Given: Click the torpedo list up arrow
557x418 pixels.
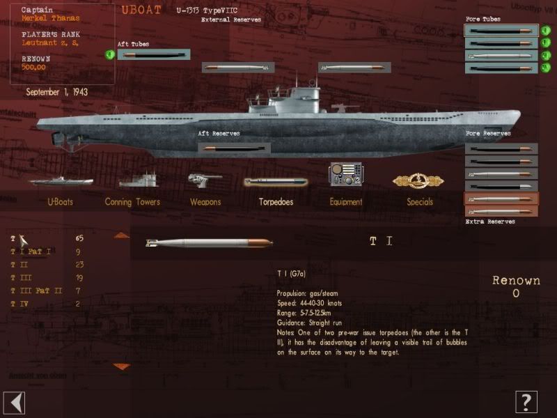Looking at the screenshot, I should 122,235.
